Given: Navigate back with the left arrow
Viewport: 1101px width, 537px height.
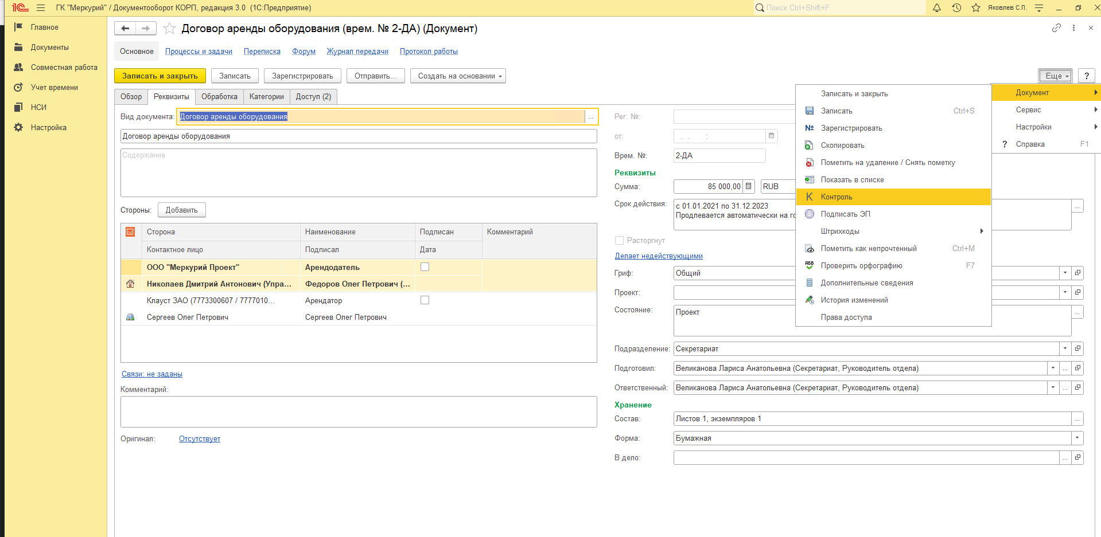Looking at the screenshot, I should (125, 28).
